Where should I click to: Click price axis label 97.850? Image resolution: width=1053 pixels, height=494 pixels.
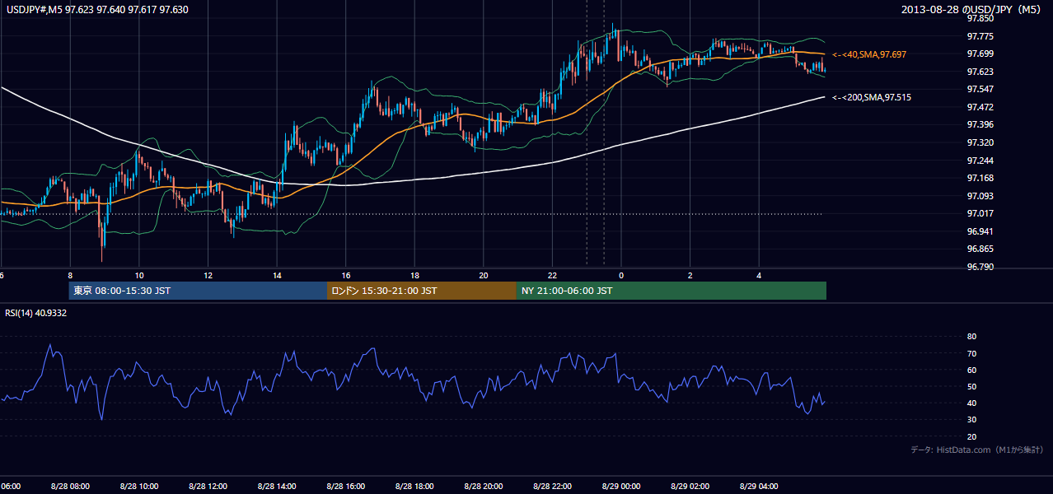979,18
